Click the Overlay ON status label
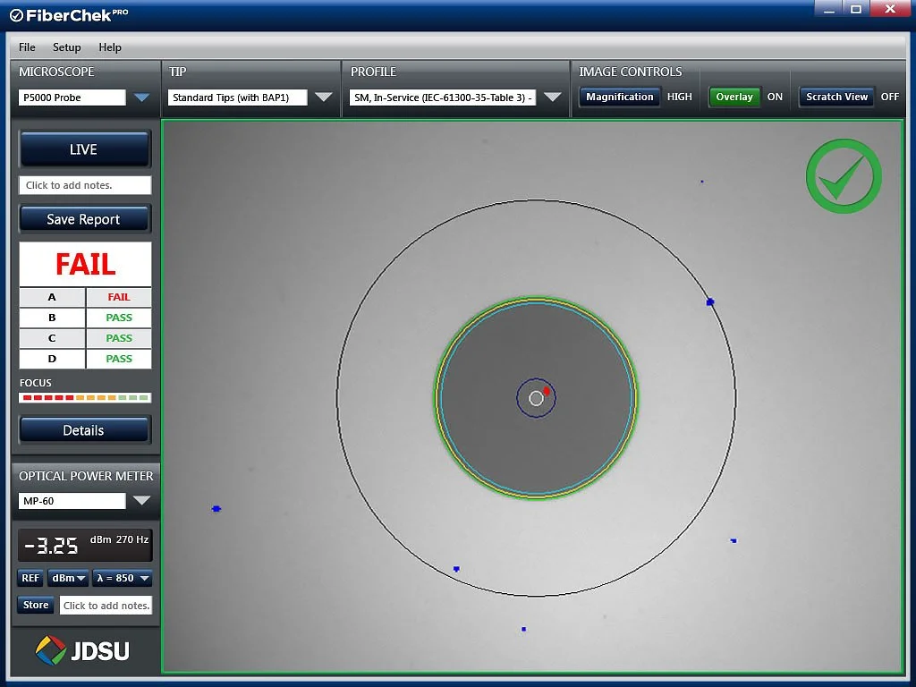The width and height of the screenshot is (916, 687). (775, 97)
